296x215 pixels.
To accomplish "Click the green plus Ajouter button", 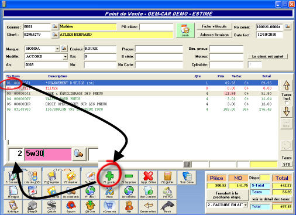I will [x=109, y=178].
